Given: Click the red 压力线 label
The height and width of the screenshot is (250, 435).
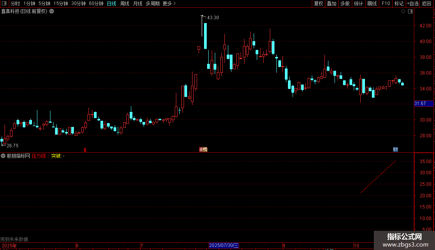Looking at the screenshot, I should coord(39,156).
